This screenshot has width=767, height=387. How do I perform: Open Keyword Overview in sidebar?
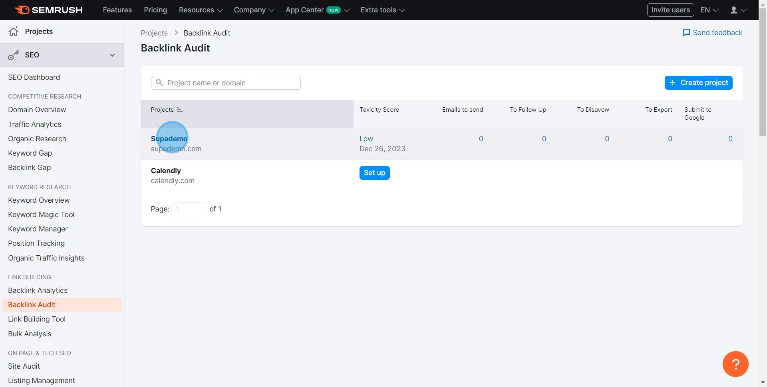[x=39, y=200]
